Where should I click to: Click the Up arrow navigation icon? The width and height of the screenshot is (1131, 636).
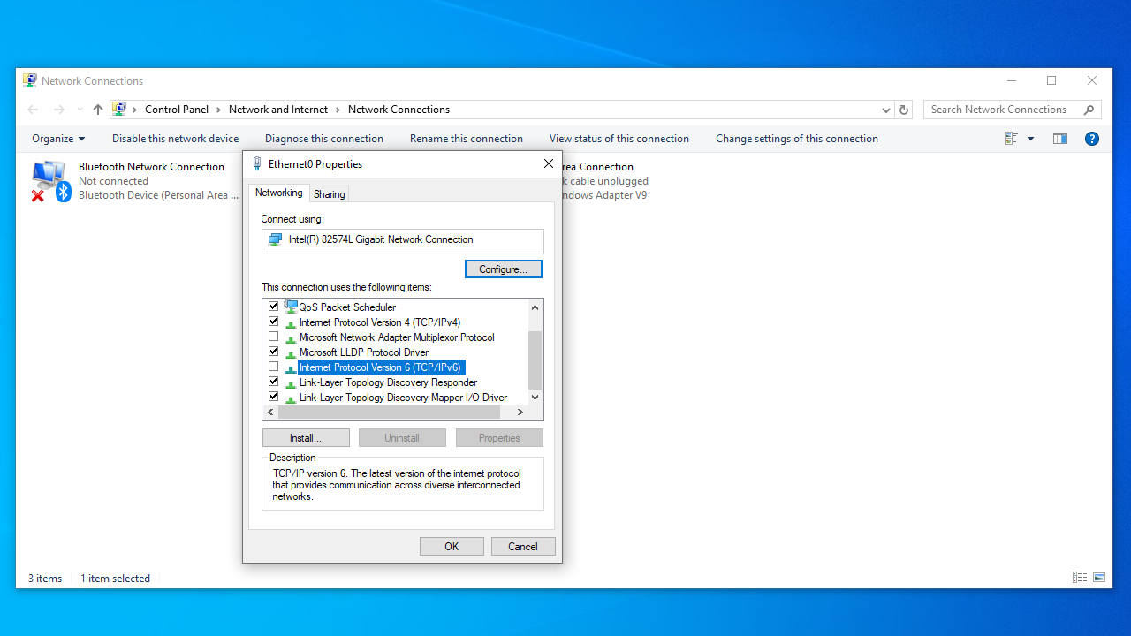[x=98, y=110]
